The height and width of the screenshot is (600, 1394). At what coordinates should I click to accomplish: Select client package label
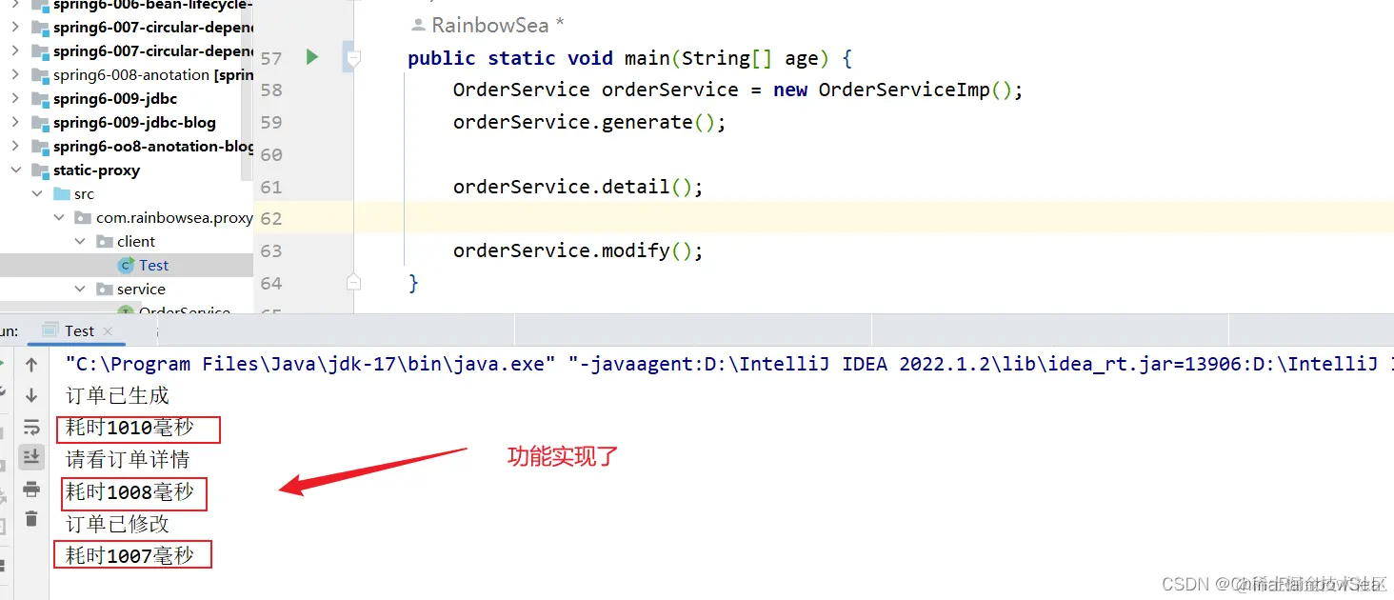pos(136,242)
